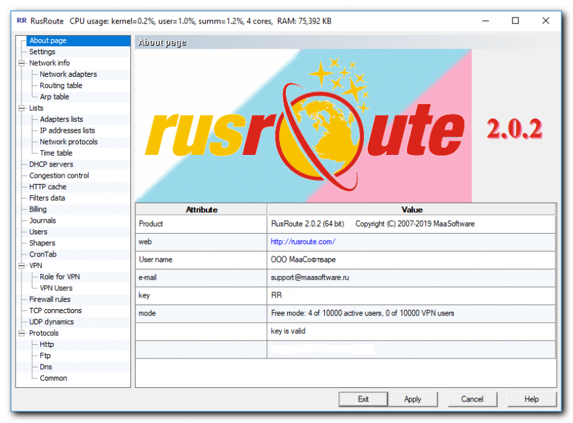Collapse the VPN tree node
The image size is (573, 423).
pyautogui.click(x=21, y=266)
